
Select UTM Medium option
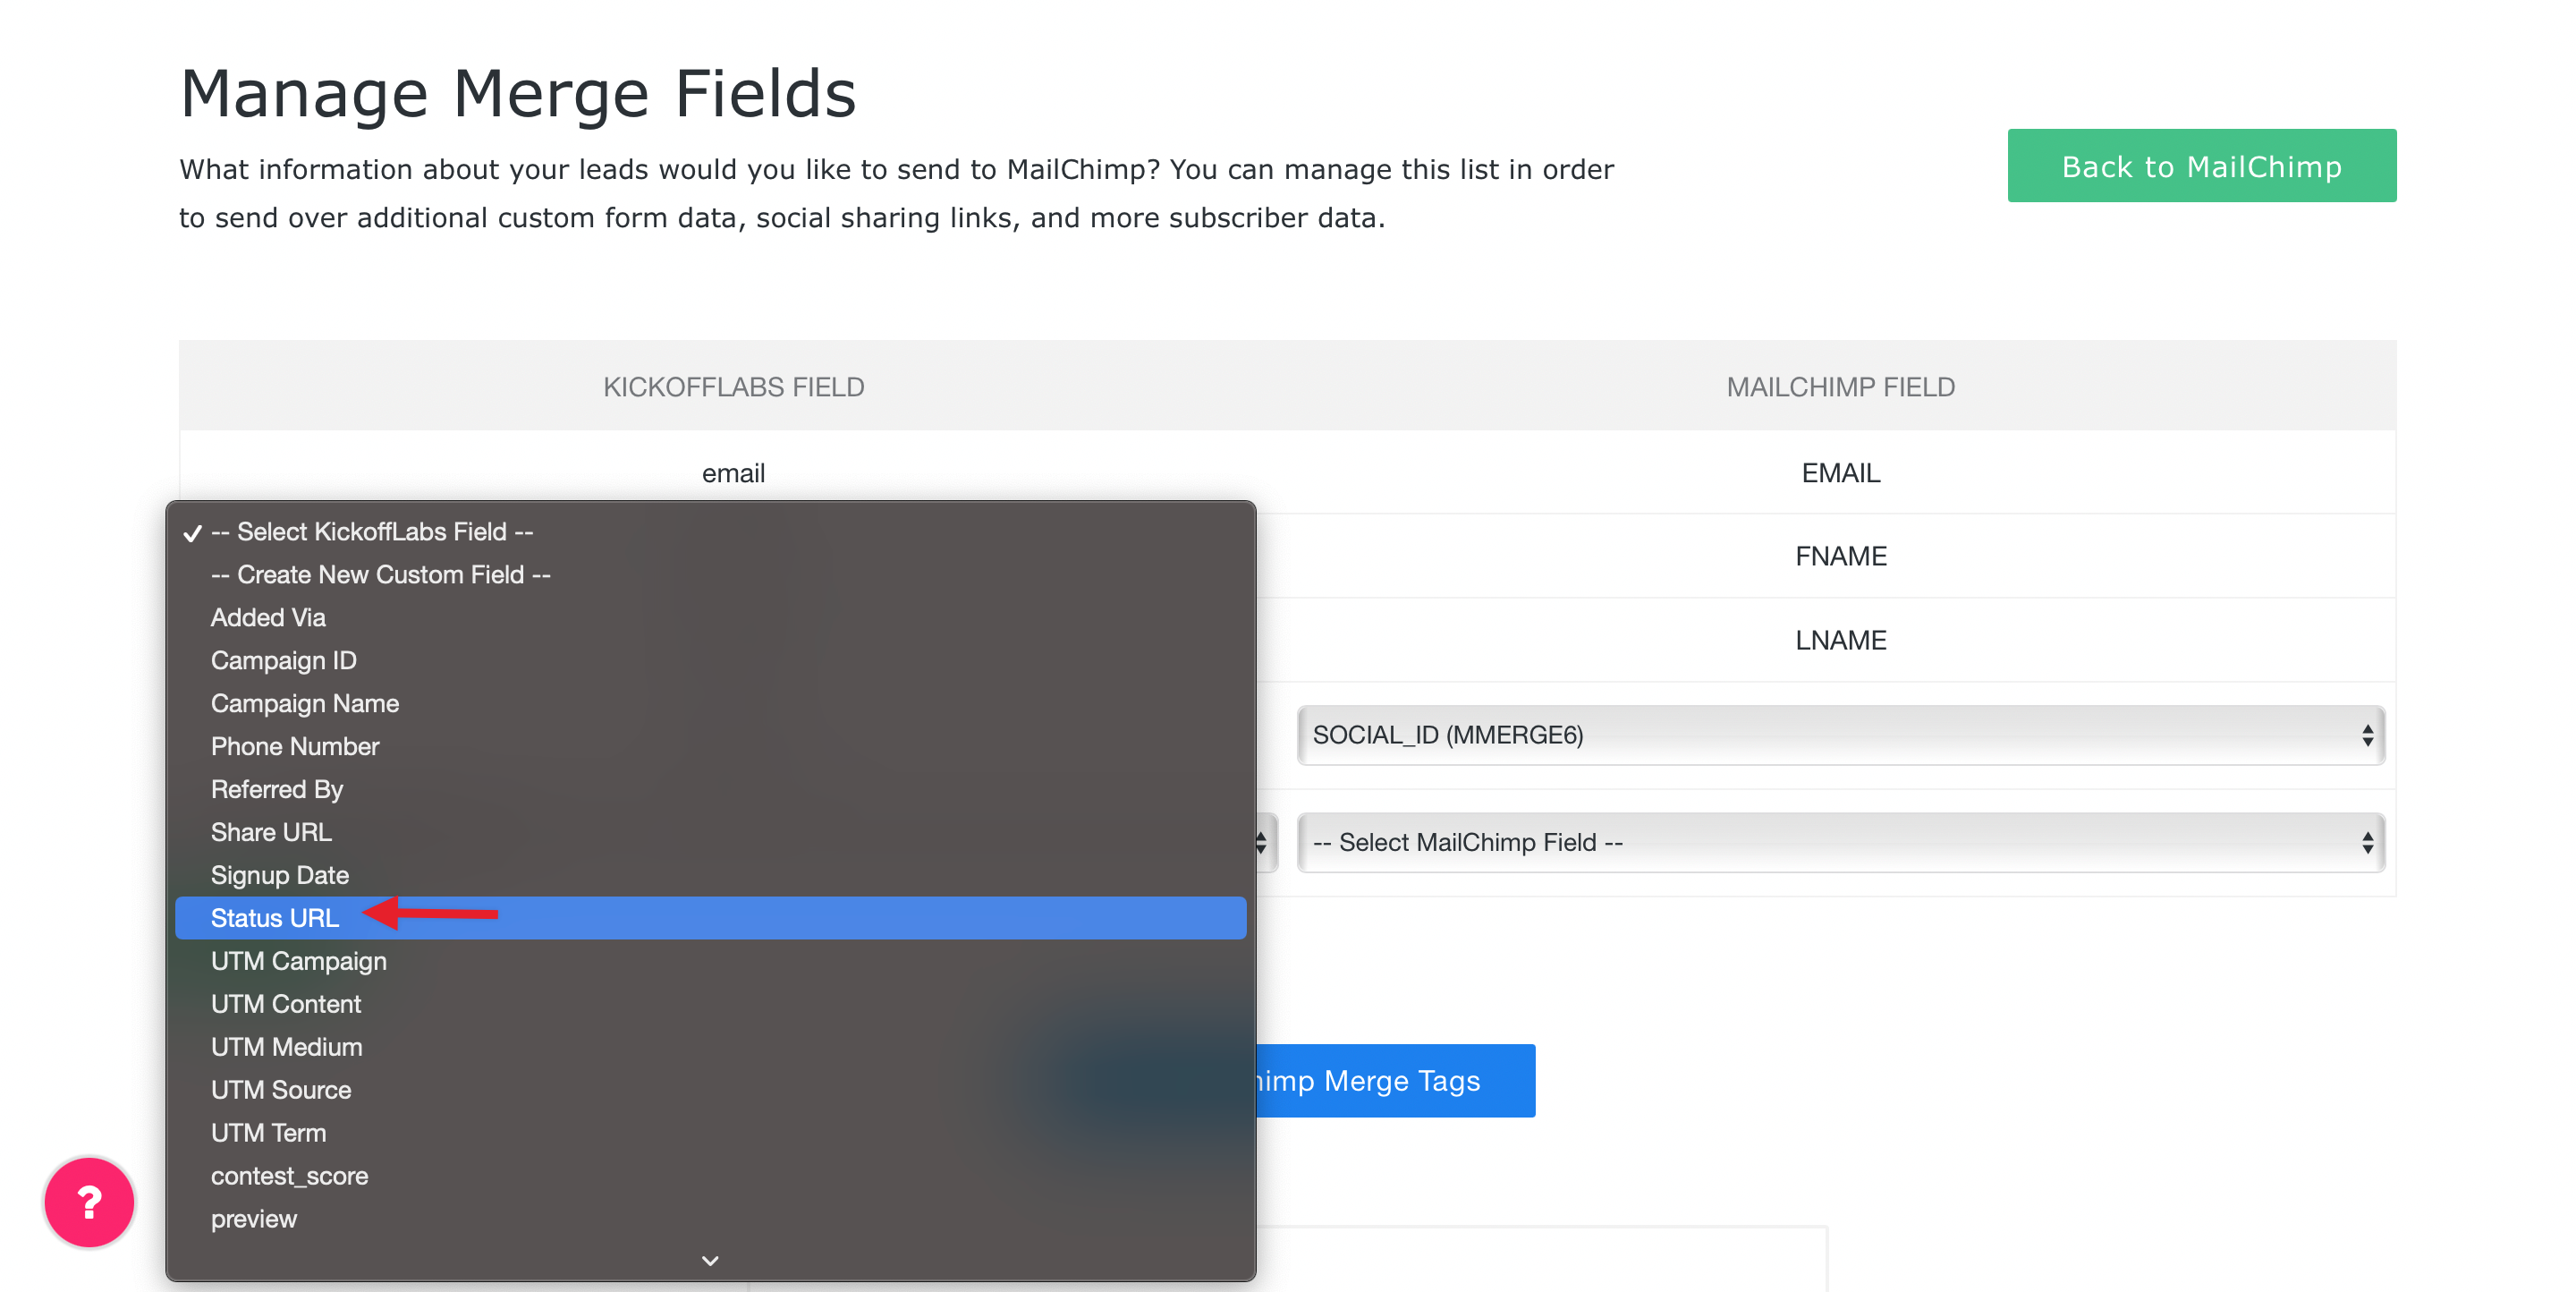coord(710,1047)
